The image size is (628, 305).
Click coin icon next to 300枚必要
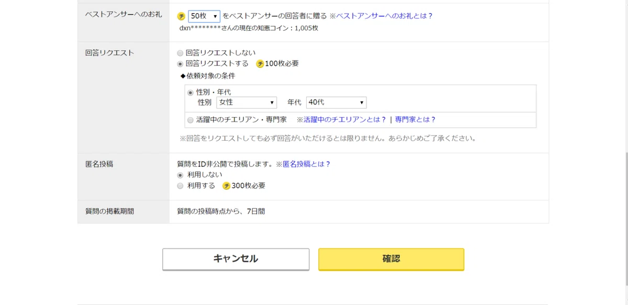pos(227,186)
